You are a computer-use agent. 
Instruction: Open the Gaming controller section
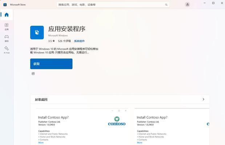pos(7,38)
